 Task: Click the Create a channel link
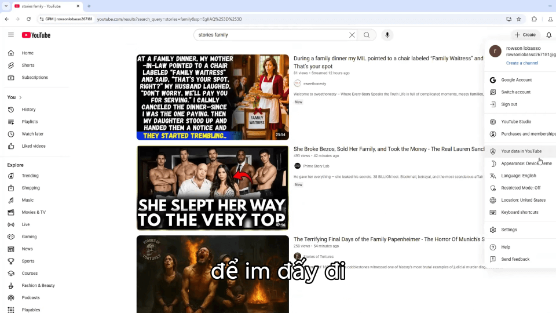[x=522, y=63]
